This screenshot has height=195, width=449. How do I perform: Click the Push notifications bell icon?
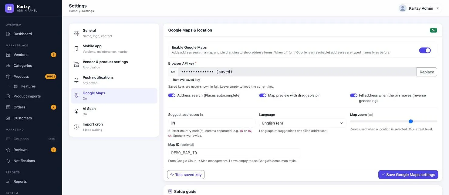(76, 80)
